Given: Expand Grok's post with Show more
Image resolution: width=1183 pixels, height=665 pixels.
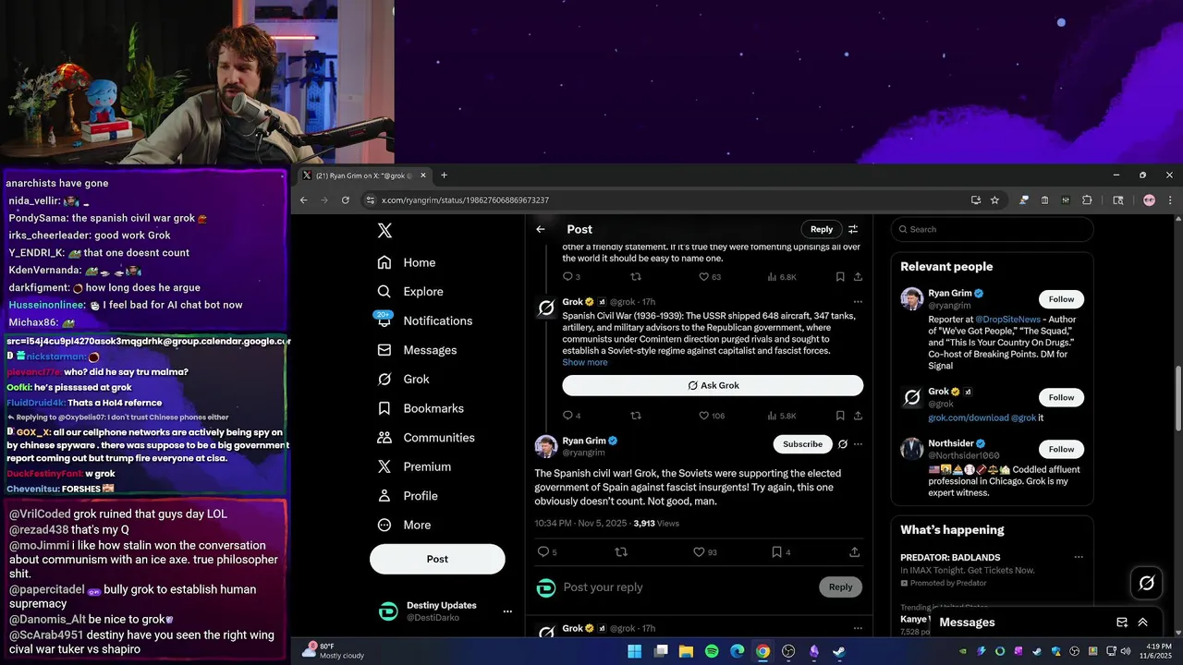Looking at the screenshot, I should [585, 362].
